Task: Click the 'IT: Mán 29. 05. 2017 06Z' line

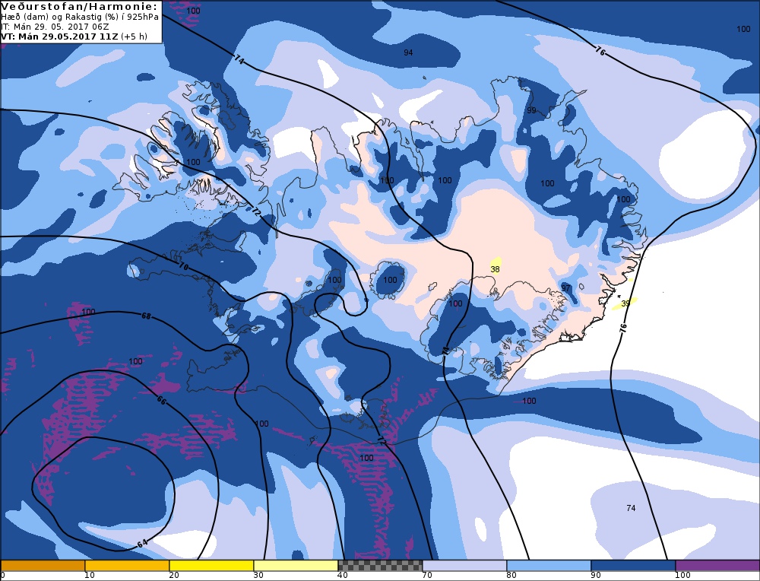Action: [55, 27]
